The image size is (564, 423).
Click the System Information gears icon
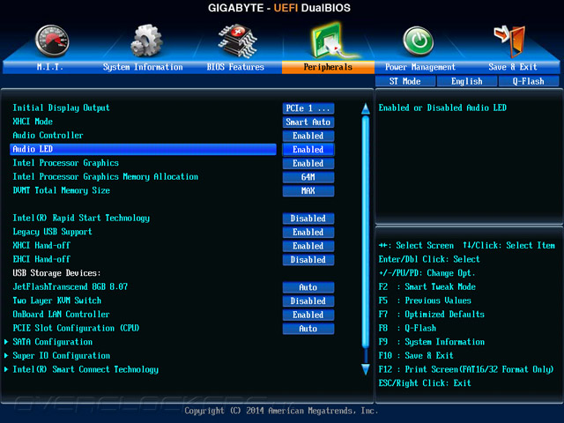click(x=146, y=41)
